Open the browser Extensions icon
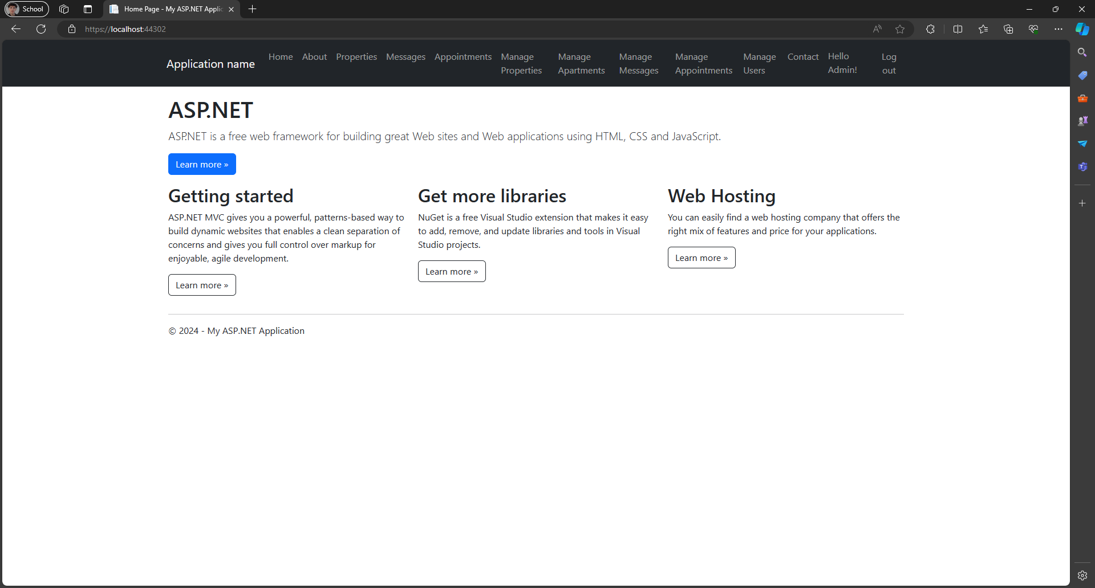Viewport: 1095px width, 588px height. pos(930,29)
